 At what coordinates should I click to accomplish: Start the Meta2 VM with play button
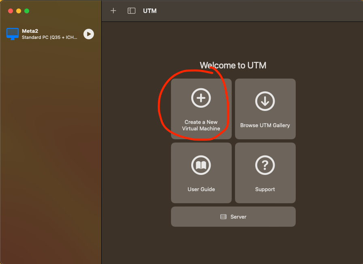point(89,34)
